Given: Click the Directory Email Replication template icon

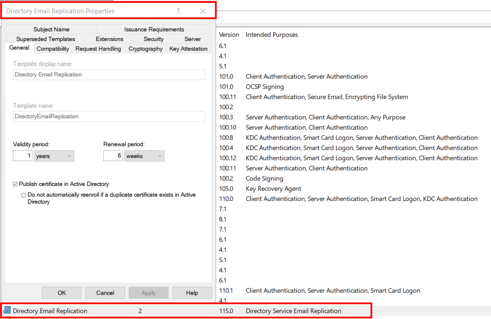Looking at the screenshot, I should click(7, 310).
